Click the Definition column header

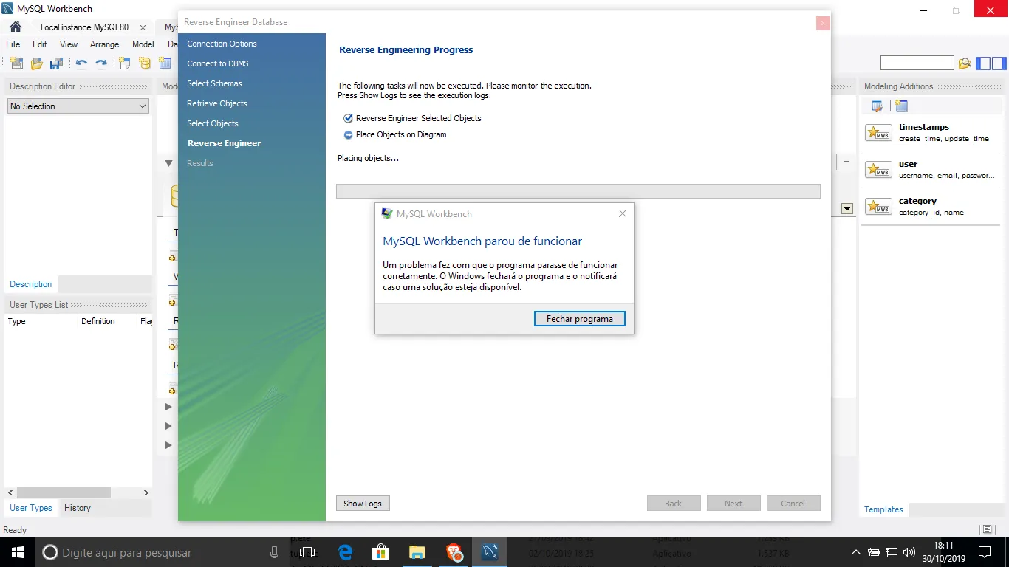click(x=108, y=321)
